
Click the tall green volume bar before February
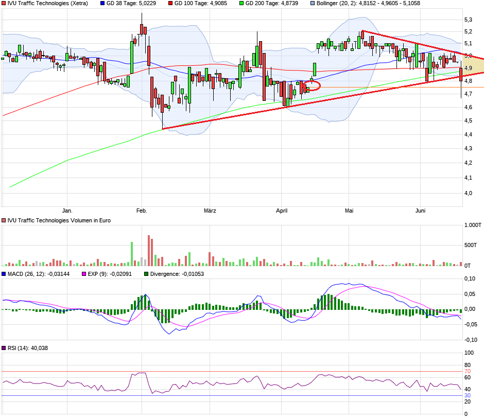tap(132, 254)
